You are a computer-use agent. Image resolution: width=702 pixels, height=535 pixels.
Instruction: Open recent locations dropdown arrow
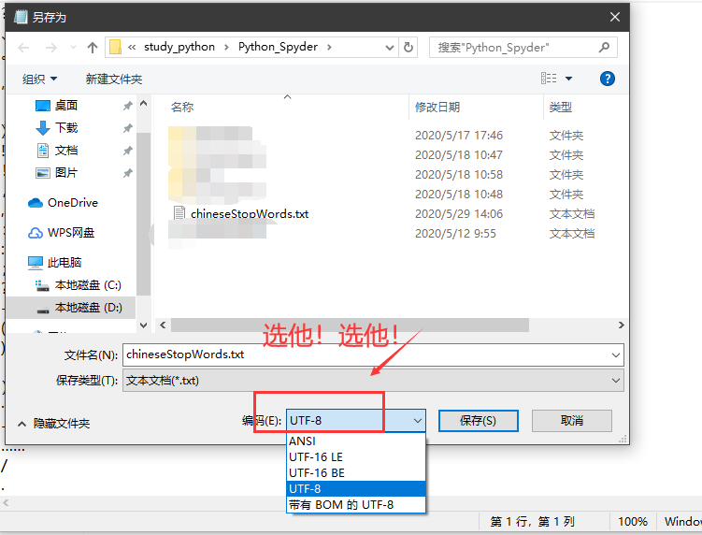73,48
